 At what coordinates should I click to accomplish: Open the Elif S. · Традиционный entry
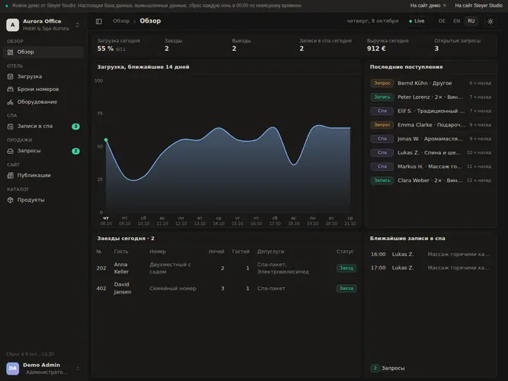click(x=431, y=111)
